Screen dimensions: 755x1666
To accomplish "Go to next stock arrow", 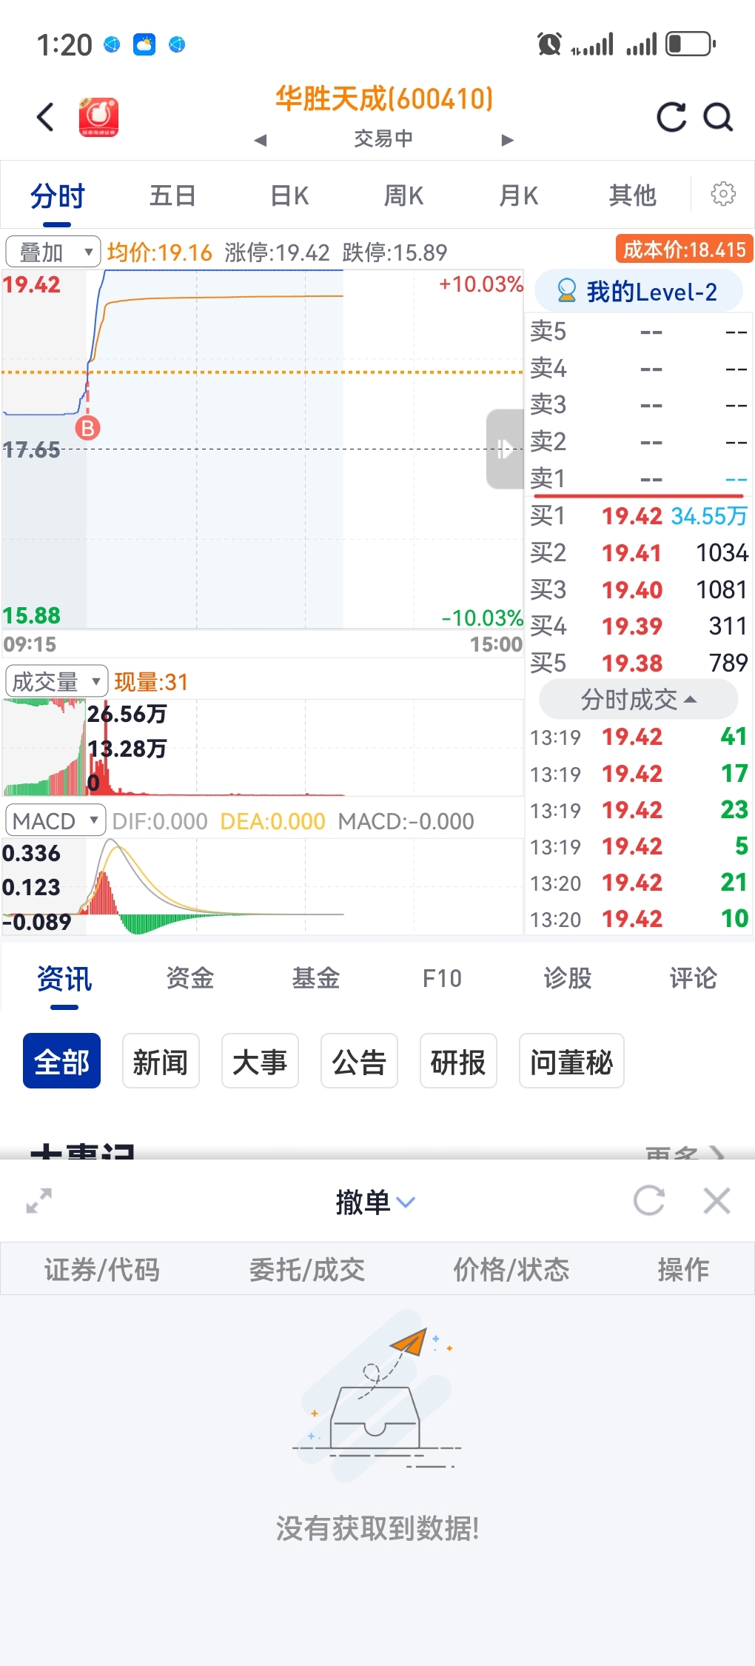I will pos(507,140).
